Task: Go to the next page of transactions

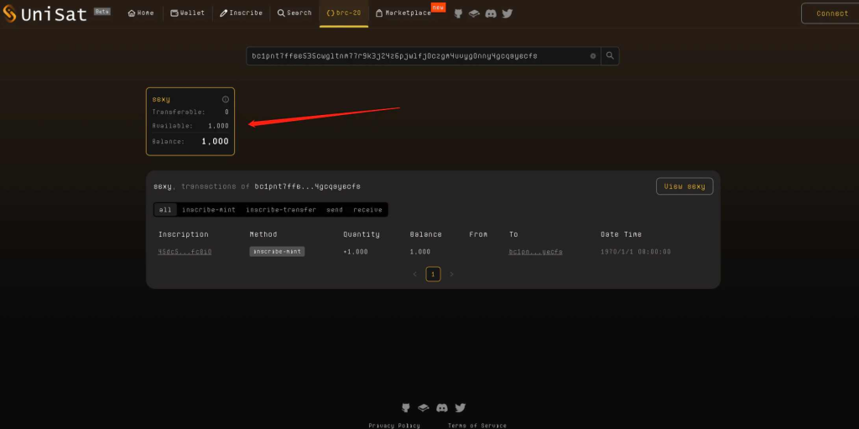Action: (451, 274)
